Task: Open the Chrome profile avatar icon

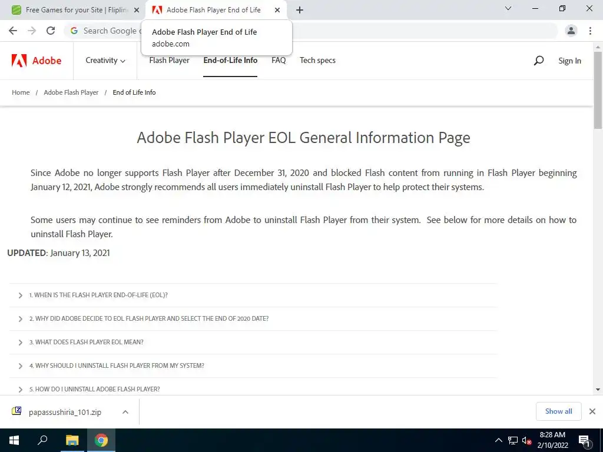Action: point(571,31)
